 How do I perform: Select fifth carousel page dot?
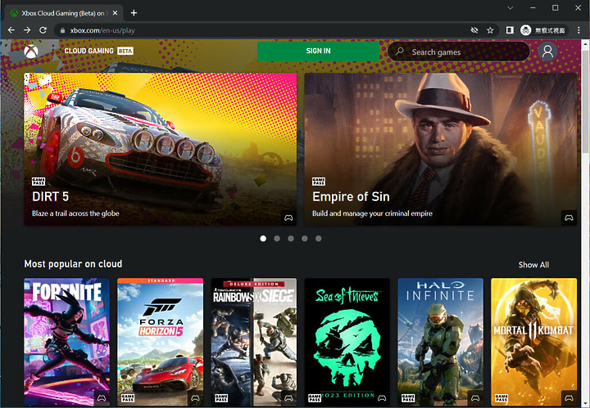pos(318,239)
